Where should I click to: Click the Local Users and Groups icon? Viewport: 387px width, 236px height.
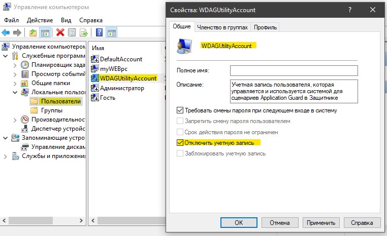pyautogui.click(x=25, y=92)
